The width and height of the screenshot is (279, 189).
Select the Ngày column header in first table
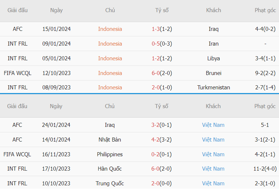coord(56,10)
